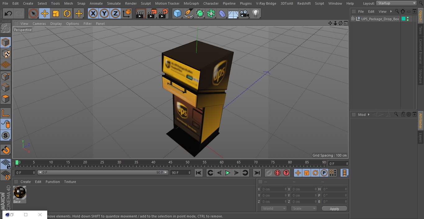424x219 pixels.
Task: Click the end frame field 90 F
Action: tap(181, 172)
